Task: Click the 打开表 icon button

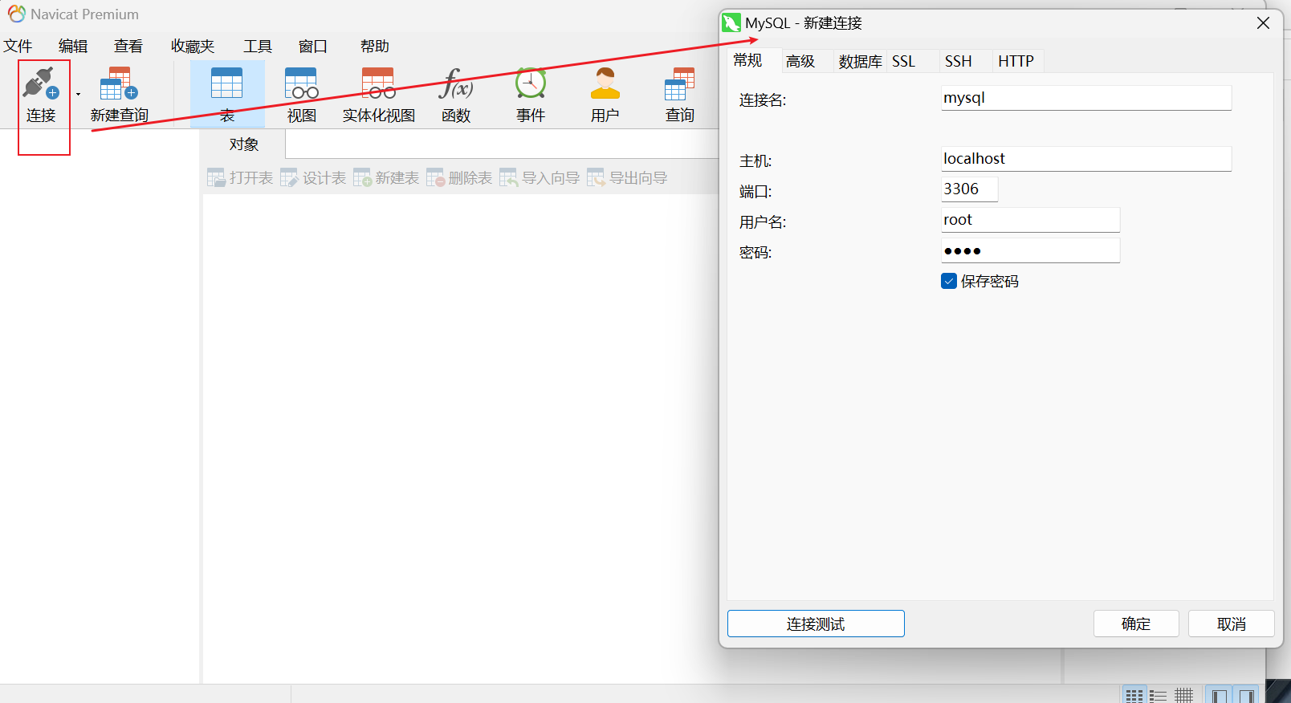Action: 240,177
